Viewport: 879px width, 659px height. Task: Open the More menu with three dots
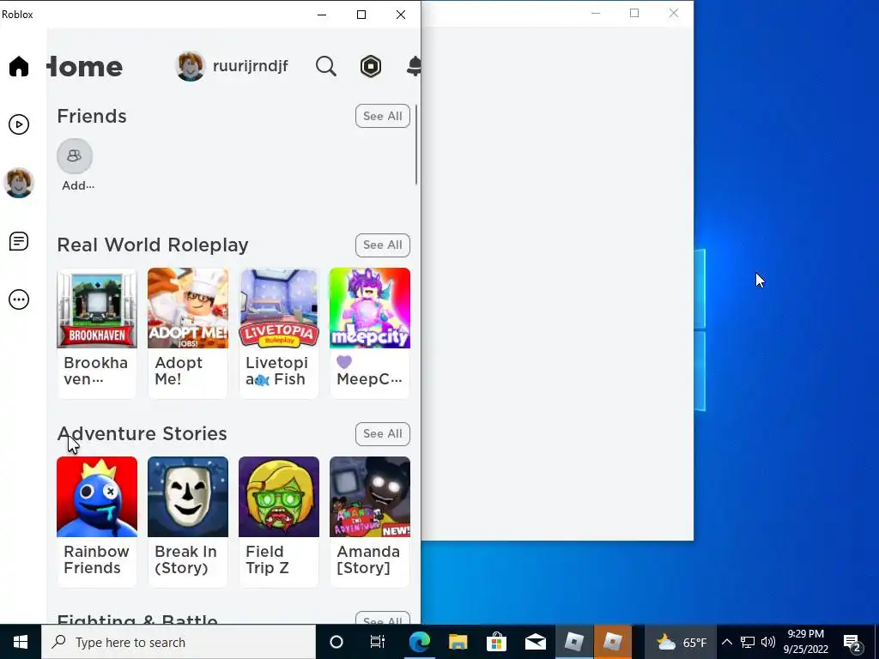[19, 299]
